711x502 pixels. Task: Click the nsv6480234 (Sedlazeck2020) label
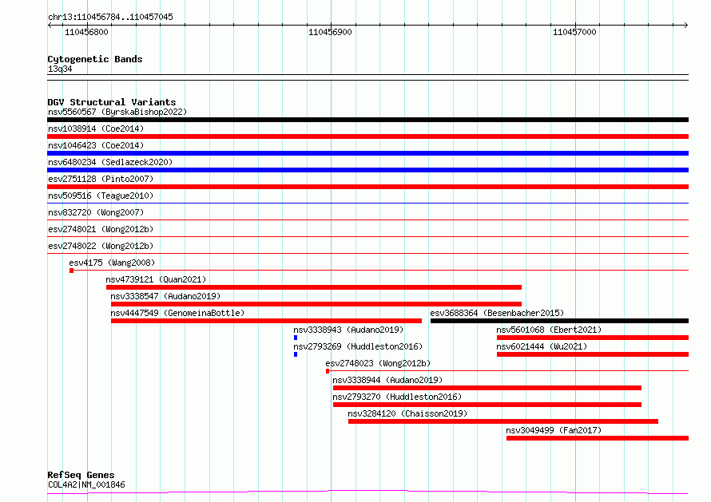[x=110, y=162]
